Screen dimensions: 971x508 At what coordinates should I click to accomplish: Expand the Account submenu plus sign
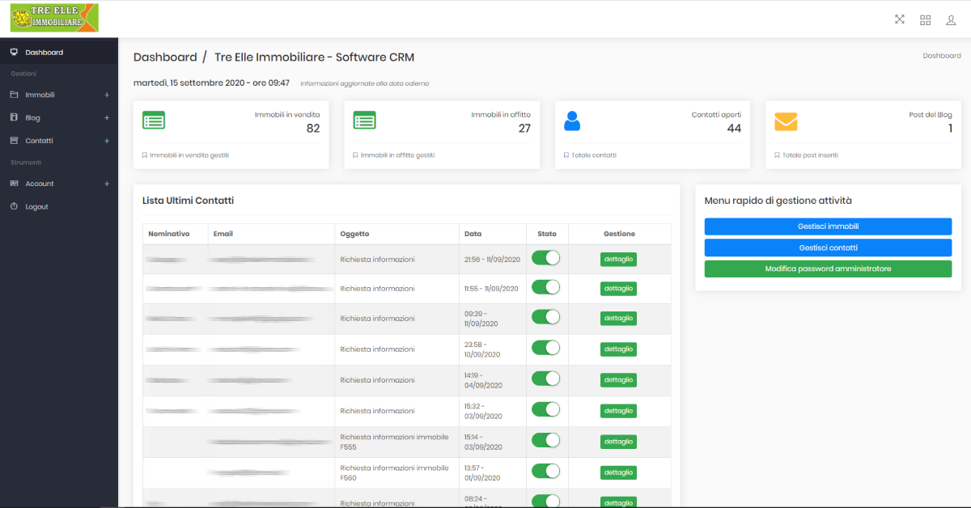tap(107, 184)
